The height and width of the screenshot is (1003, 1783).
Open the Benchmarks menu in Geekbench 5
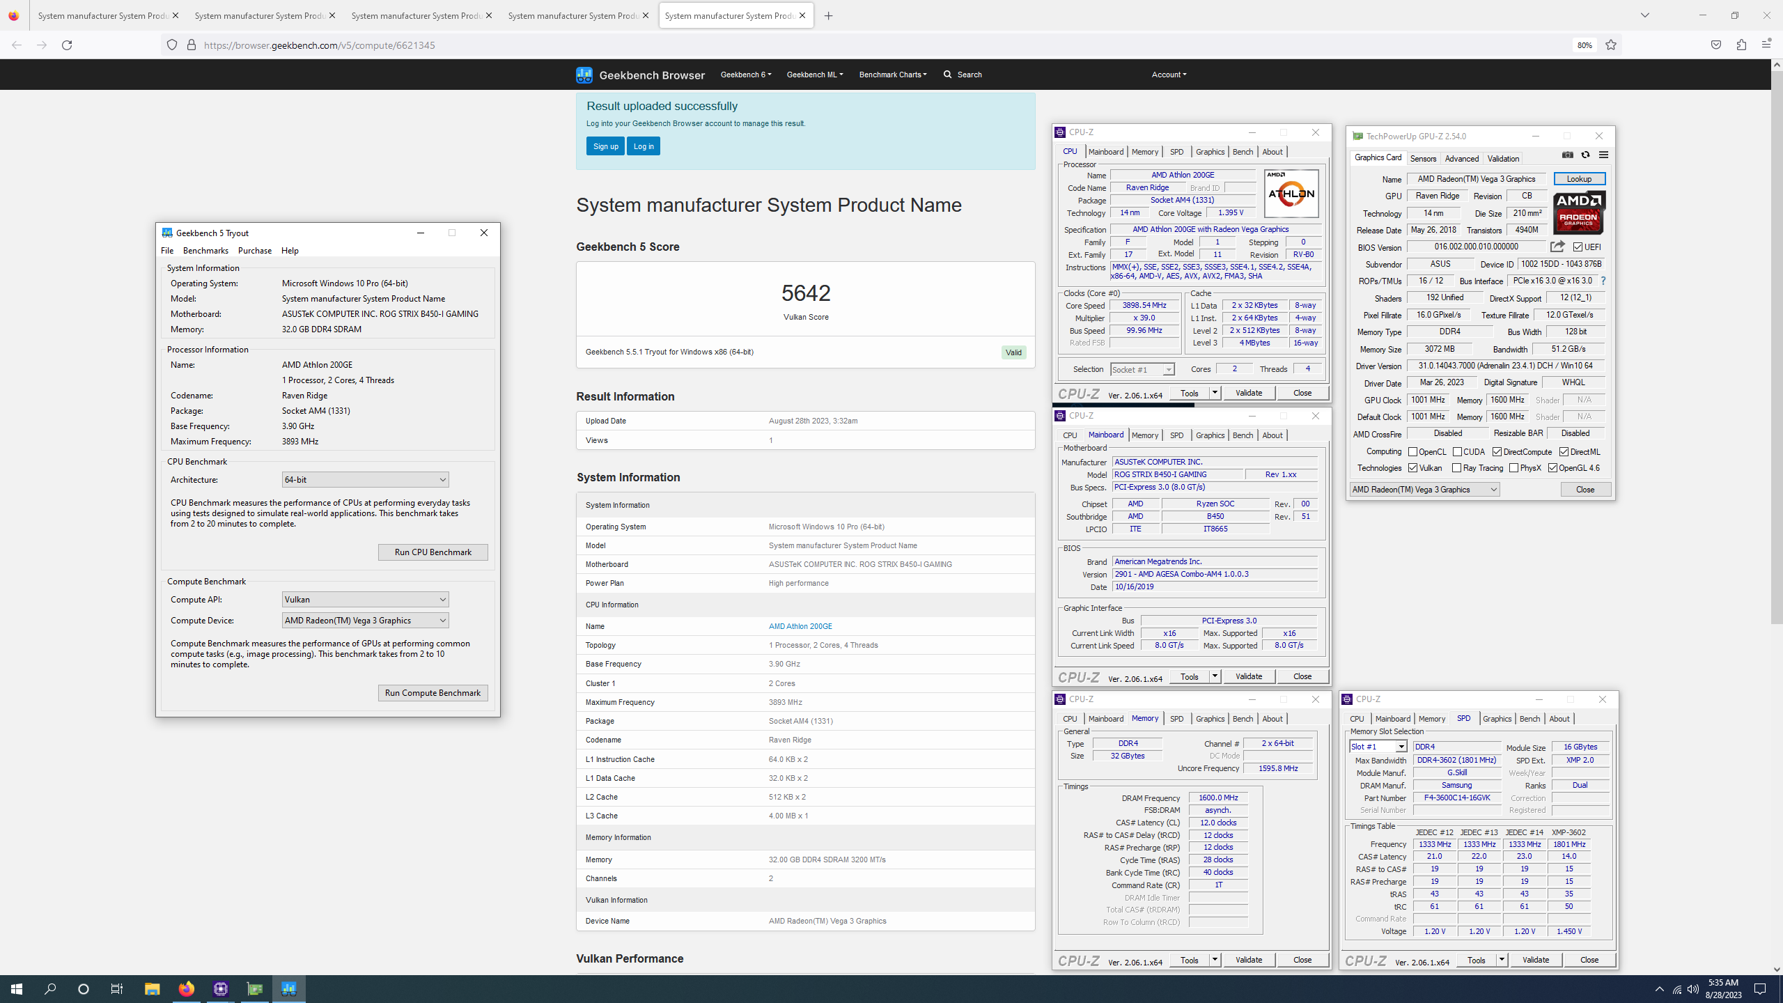point(205,251)
